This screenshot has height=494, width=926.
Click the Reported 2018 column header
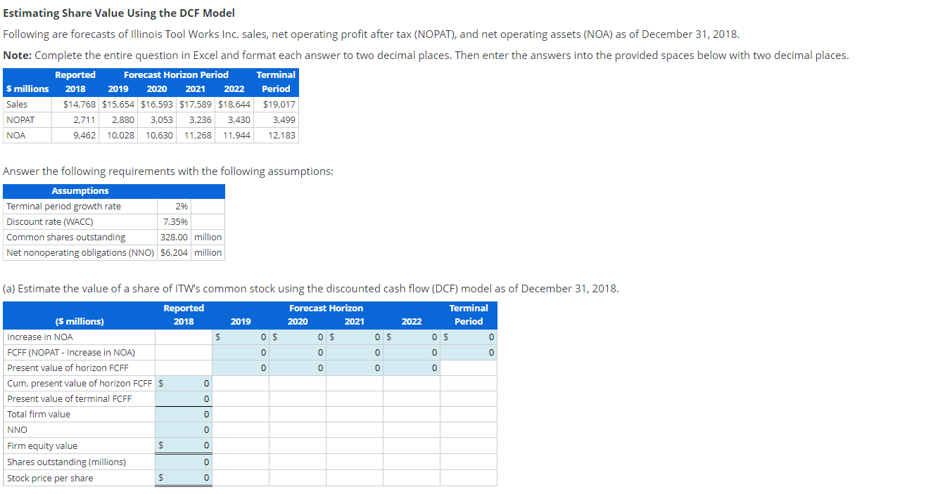pyautogui.click(x=75, y=82)
